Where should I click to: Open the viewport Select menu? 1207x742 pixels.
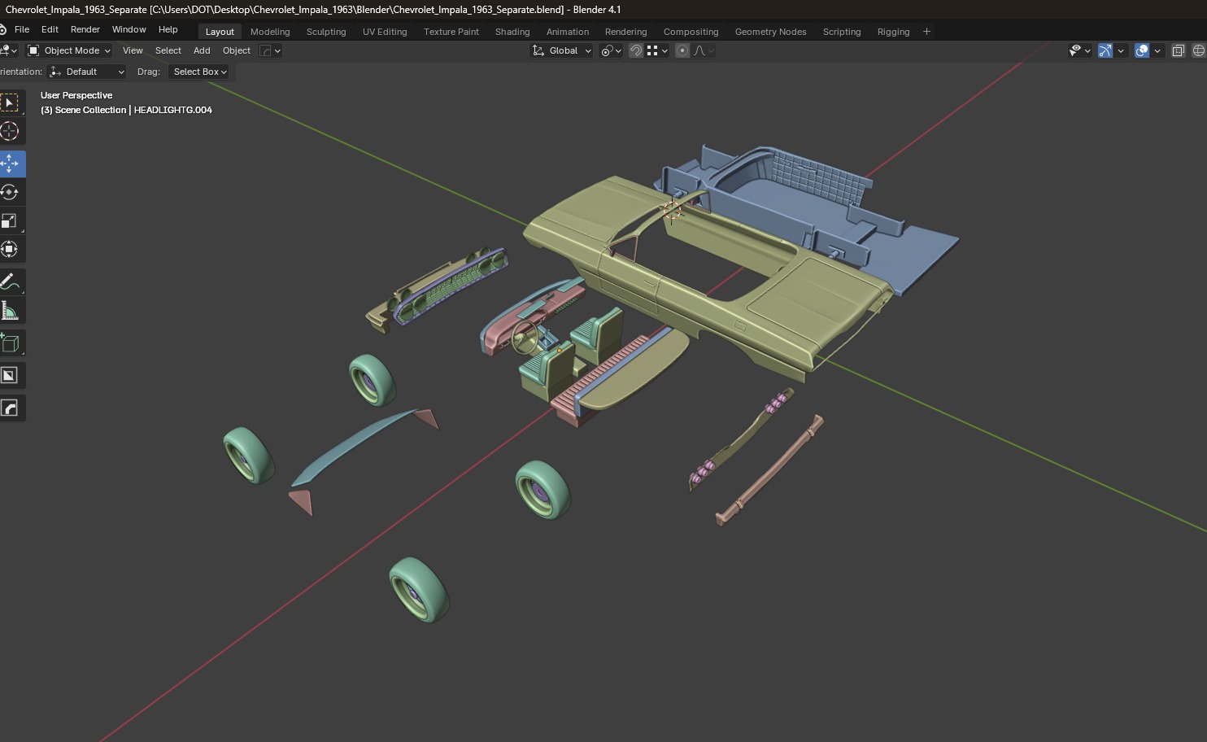(168, 50)
